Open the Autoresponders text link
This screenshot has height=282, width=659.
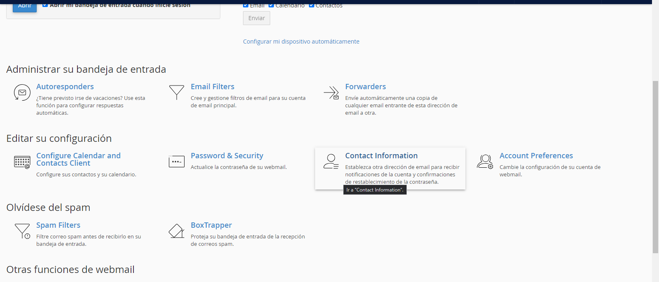(x=65, y=87)
